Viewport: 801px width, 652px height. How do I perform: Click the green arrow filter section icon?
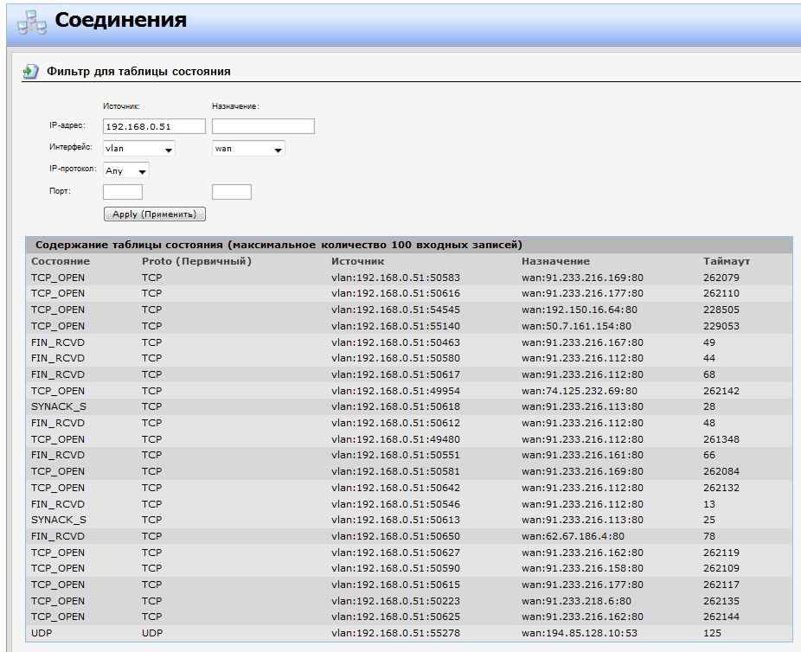(x=31, y=72)
